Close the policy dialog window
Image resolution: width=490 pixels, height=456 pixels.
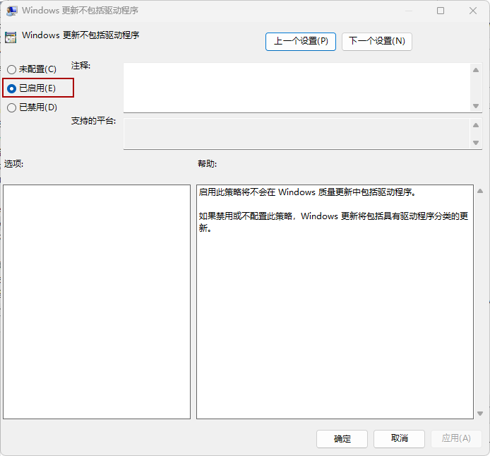click(473, 11)
